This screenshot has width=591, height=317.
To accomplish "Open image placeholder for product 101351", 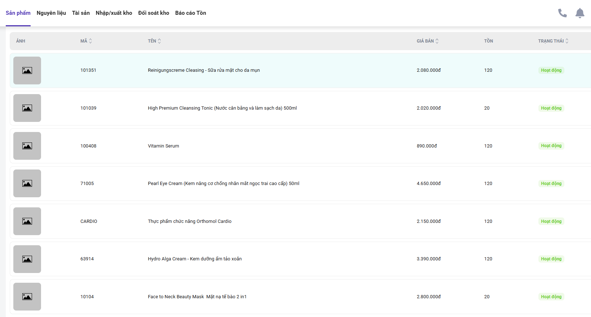I will [x=27, y=70].
